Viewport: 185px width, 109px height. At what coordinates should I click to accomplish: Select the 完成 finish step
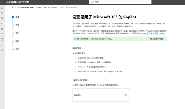tap(16, 49)
